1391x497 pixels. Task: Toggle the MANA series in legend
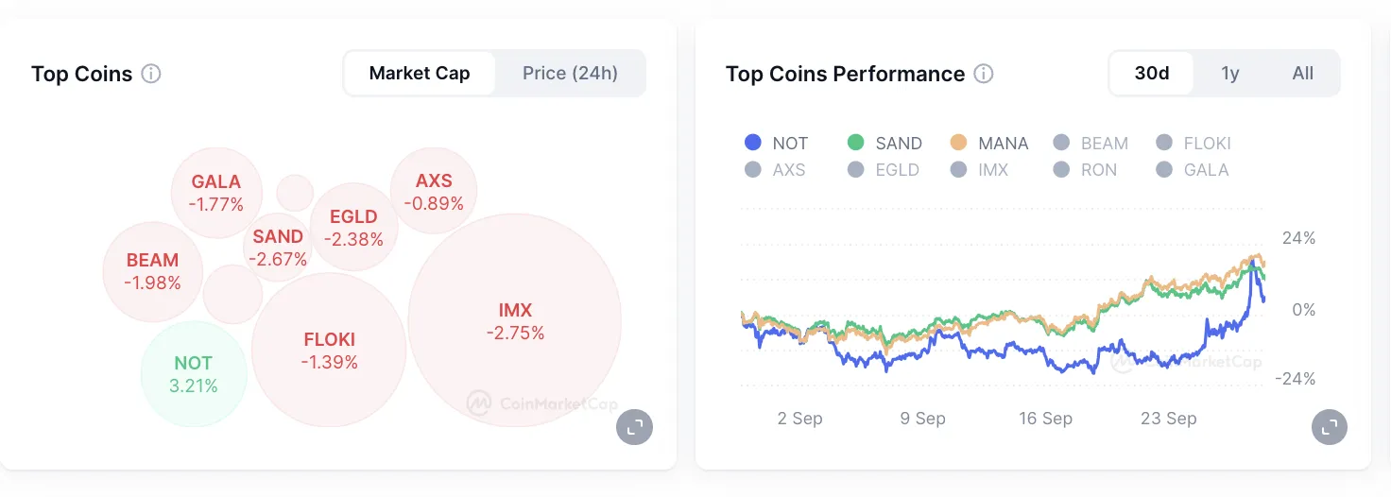click(988, 144)
